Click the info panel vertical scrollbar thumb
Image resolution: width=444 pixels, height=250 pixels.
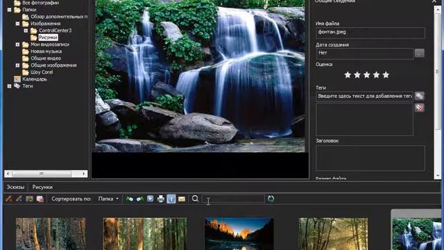437,71
